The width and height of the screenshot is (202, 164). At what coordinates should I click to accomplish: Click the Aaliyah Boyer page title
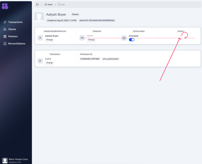[56, 15]
